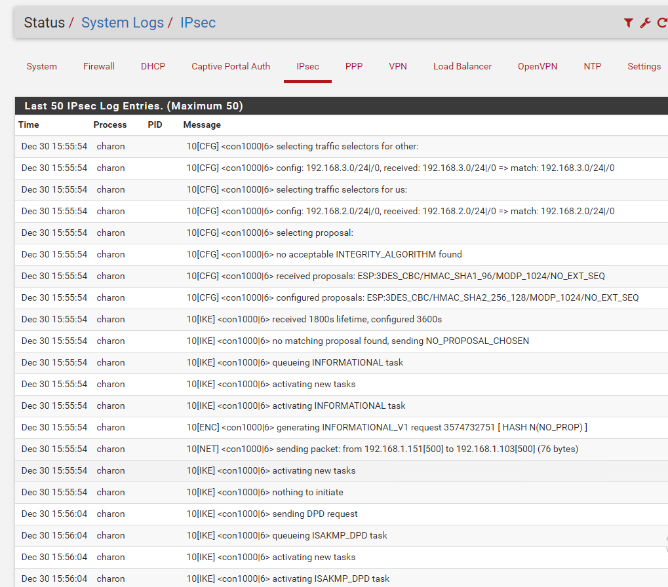Open the Load Balancer tab
The image size is (668, 587).
[x=462, y=66]
